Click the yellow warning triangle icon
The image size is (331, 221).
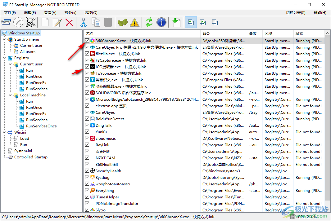click(x=134, y=22)
